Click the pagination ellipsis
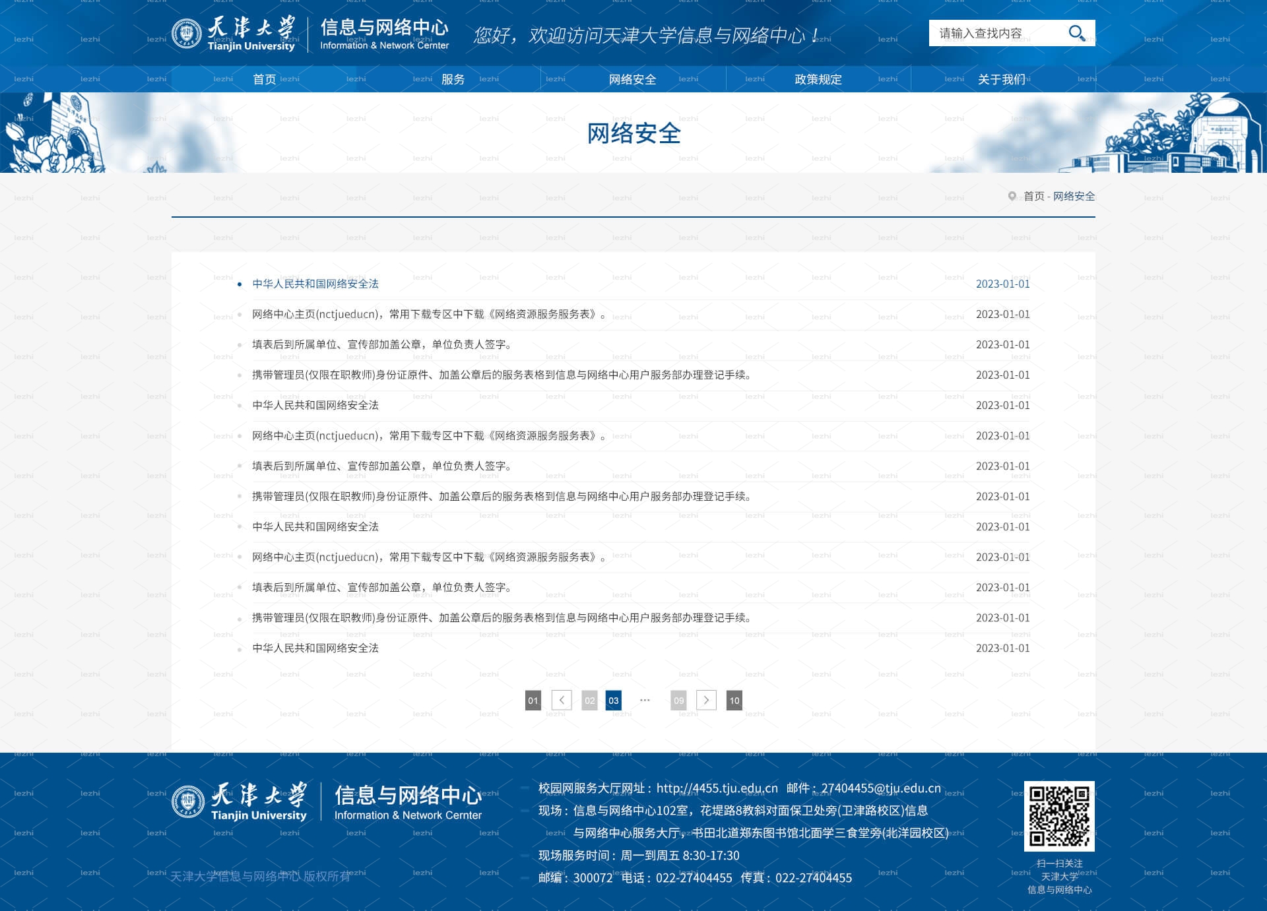1267x911 pixels. 645,701
